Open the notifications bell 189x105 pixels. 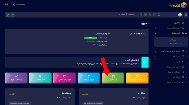[13, 15]
